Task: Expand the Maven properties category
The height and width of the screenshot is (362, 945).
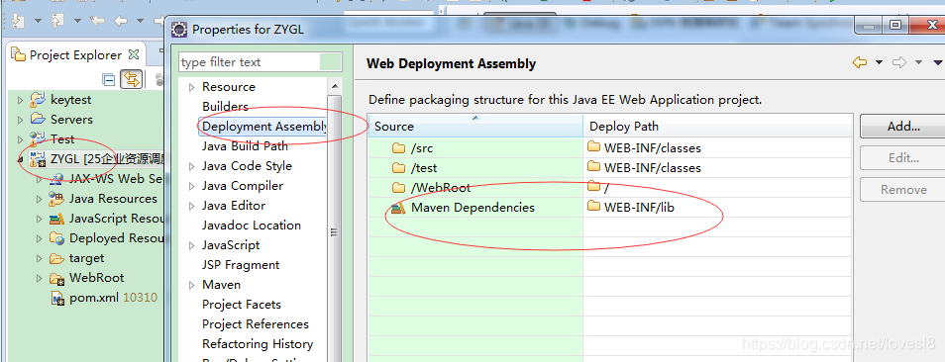Action: (x=191, y=286)
